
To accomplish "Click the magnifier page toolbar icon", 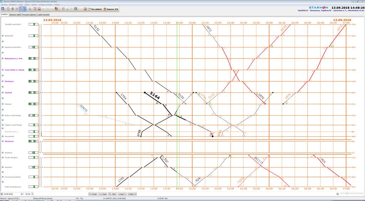I will click(30, 9).
